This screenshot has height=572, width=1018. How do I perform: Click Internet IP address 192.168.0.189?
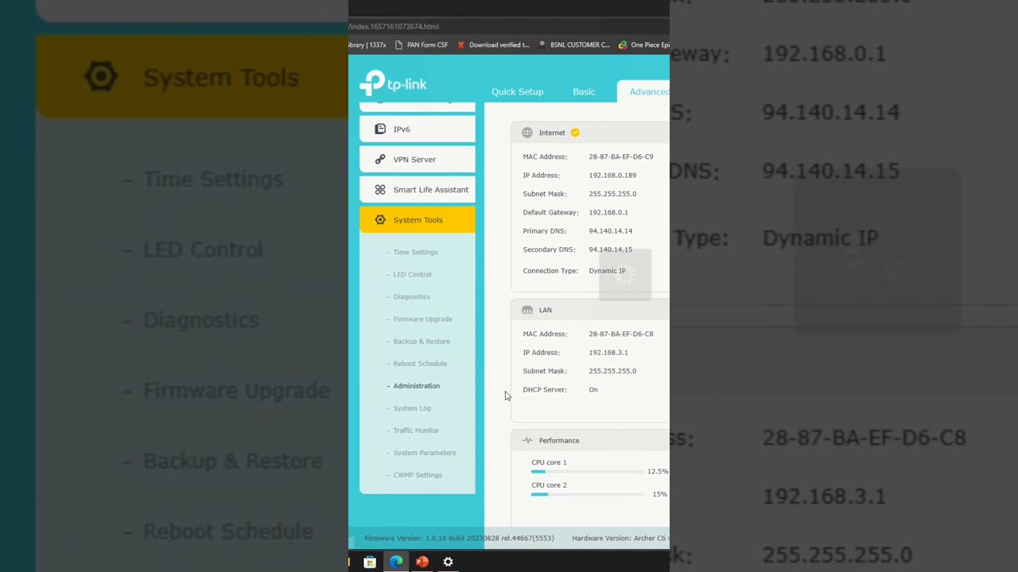(612, 175)
